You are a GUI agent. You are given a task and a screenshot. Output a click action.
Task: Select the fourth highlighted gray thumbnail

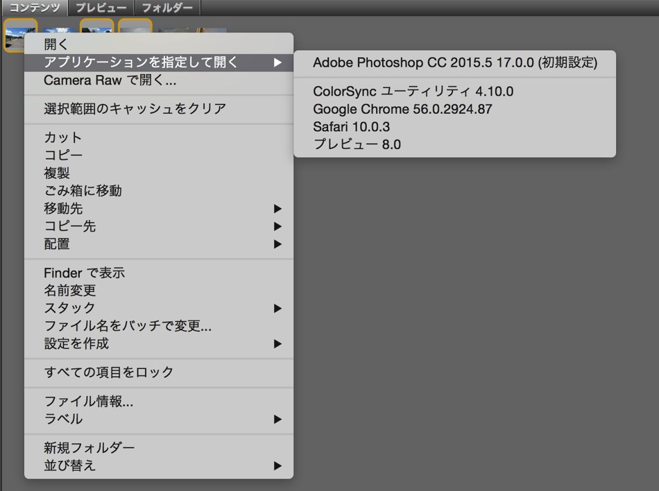click(135, 26)
